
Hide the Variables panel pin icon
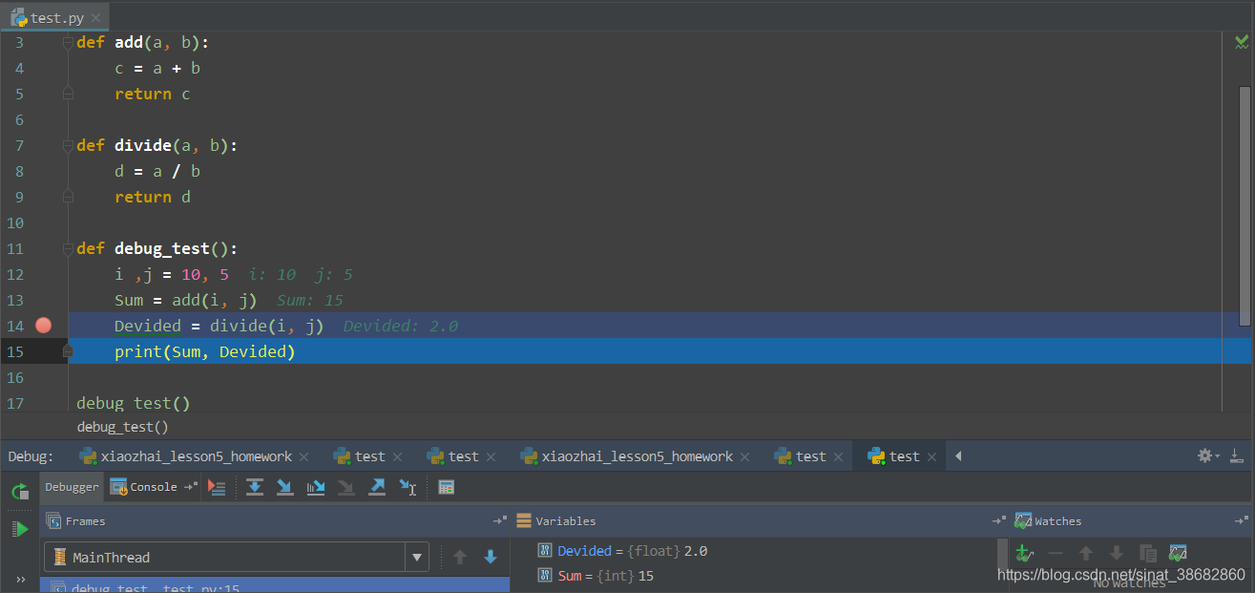tap(999, 521)
